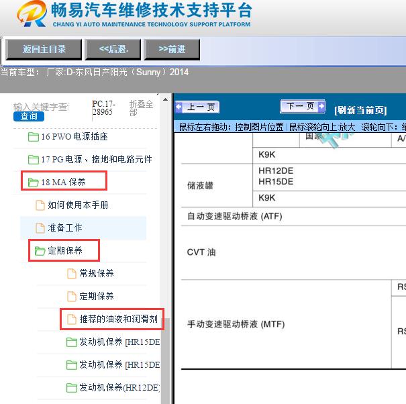Screen dimensions: 406x404
Task: Click the 查询 search button
Action: point(29,116)
